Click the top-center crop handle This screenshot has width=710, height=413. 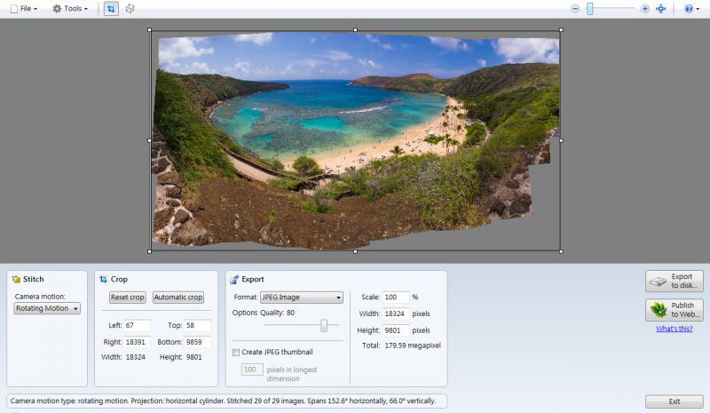(356, 30)
